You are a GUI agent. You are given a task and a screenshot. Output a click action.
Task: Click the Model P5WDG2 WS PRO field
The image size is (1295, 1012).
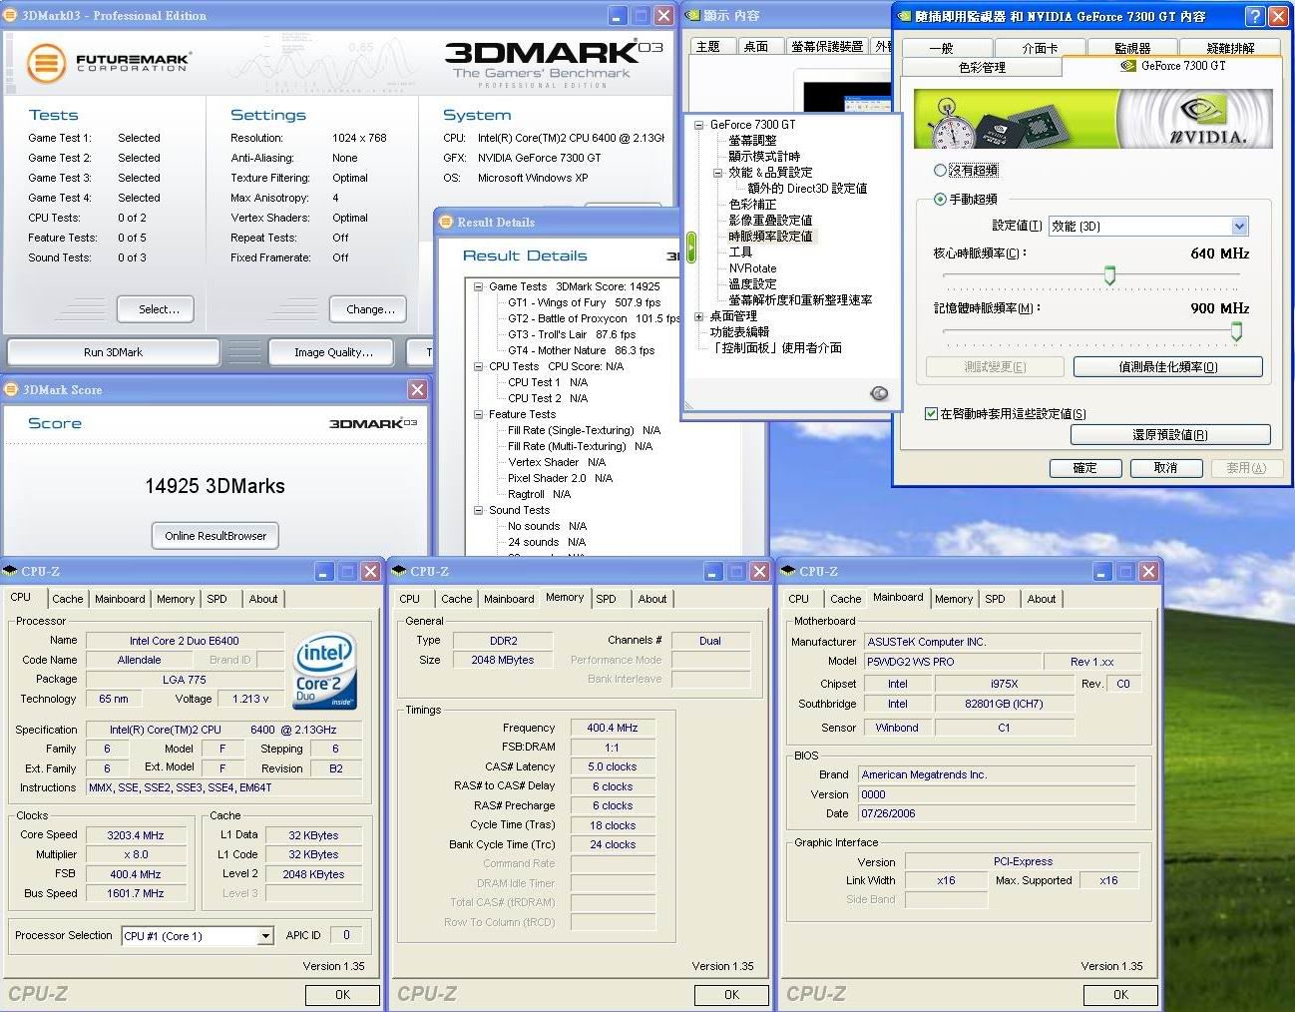[x=952, y=662]
